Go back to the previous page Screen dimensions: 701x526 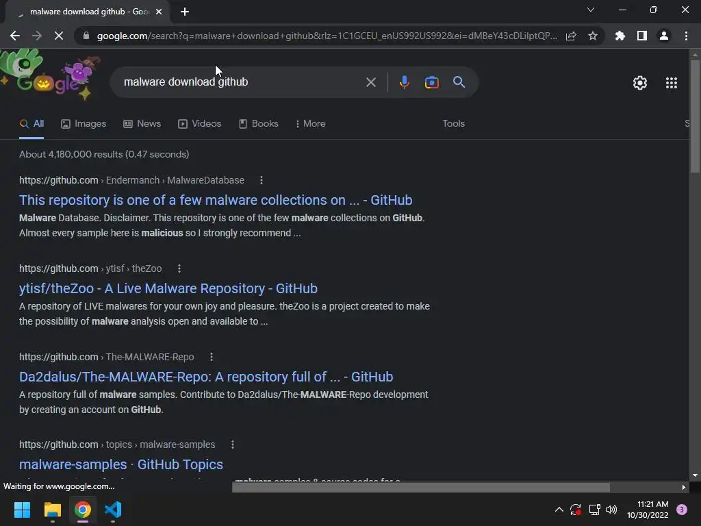point(15,36)
